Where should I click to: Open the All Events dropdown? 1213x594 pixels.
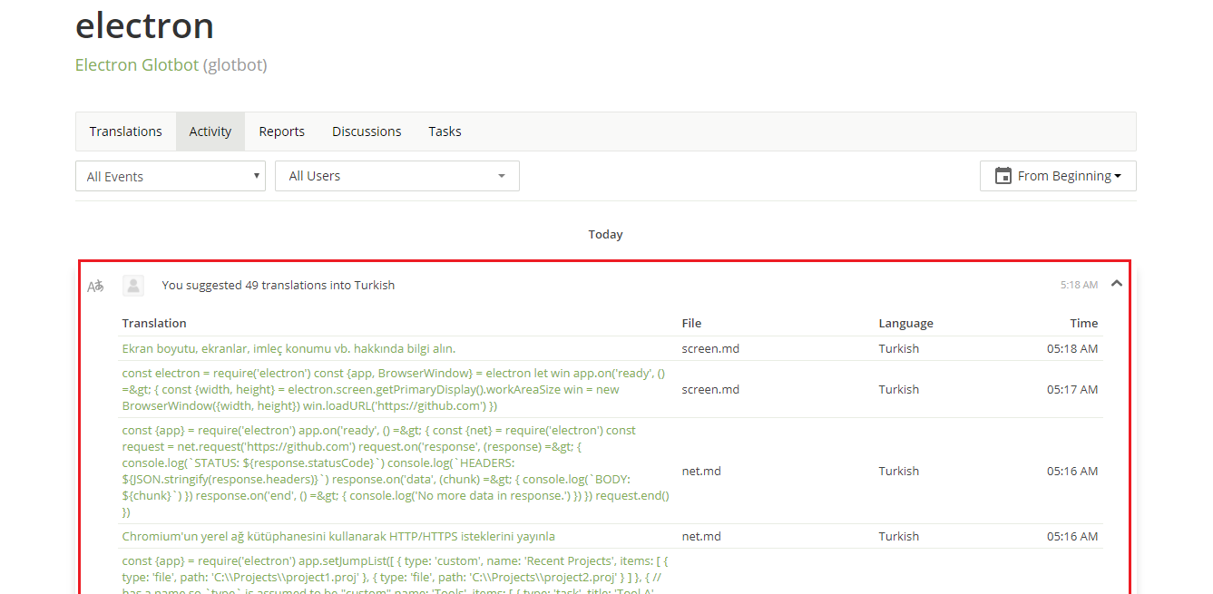171,176
